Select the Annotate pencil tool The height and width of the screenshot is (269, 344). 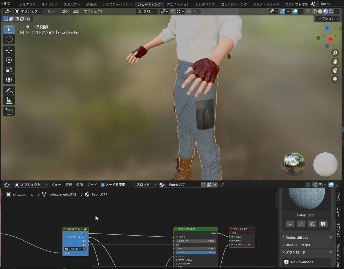coord(9,91)
